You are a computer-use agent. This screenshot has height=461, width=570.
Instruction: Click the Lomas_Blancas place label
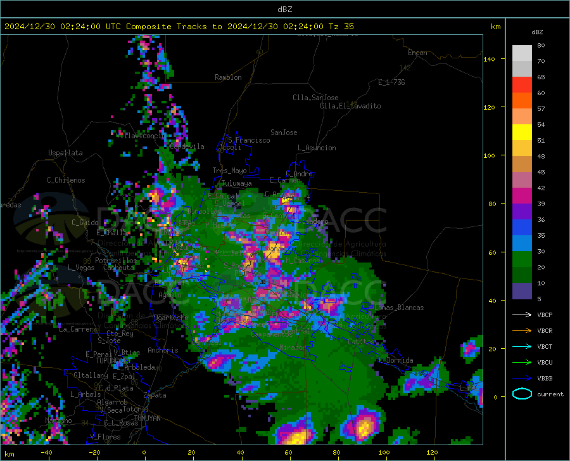399,308
